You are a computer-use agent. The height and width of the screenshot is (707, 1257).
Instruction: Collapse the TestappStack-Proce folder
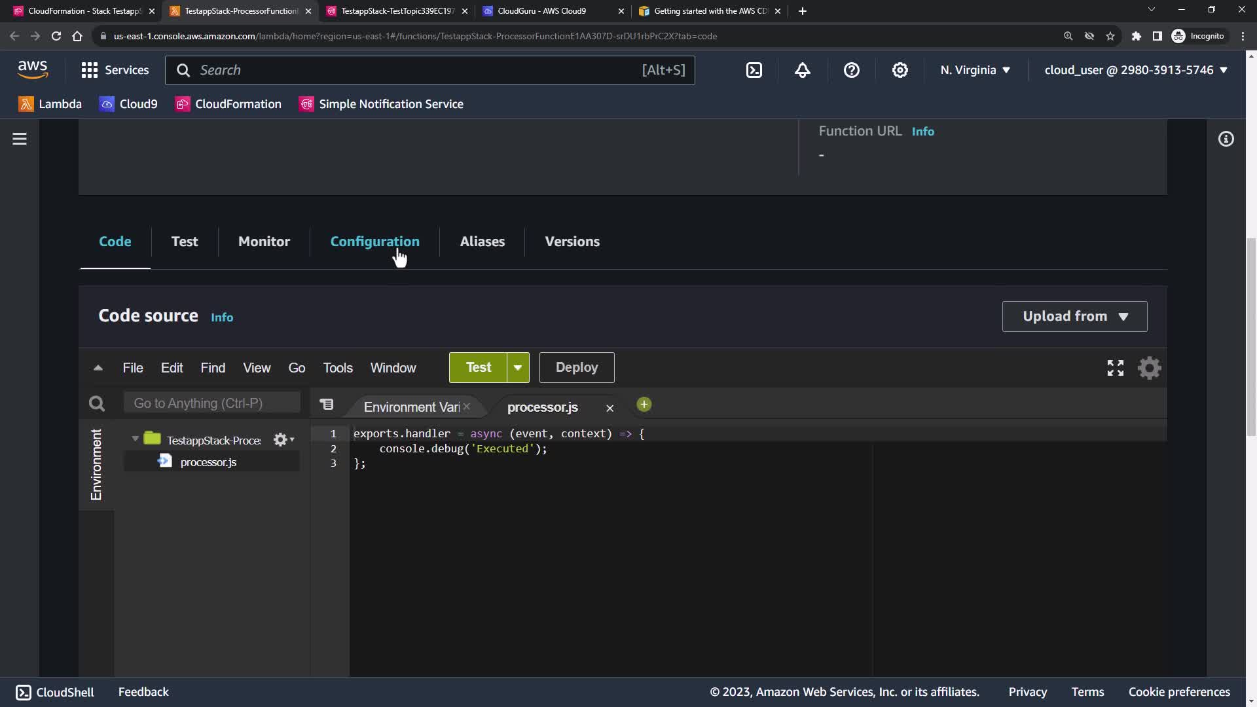click(x=136, y=439)
